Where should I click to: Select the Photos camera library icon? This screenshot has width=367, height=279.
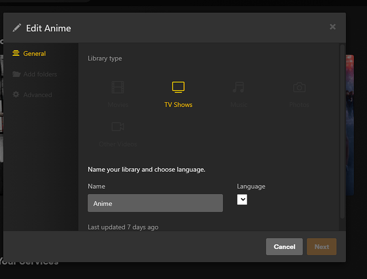299,87
